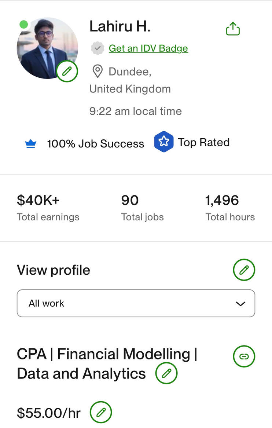
Task: Click the blue crown Job Success icon
Action: tap(31, 144)
